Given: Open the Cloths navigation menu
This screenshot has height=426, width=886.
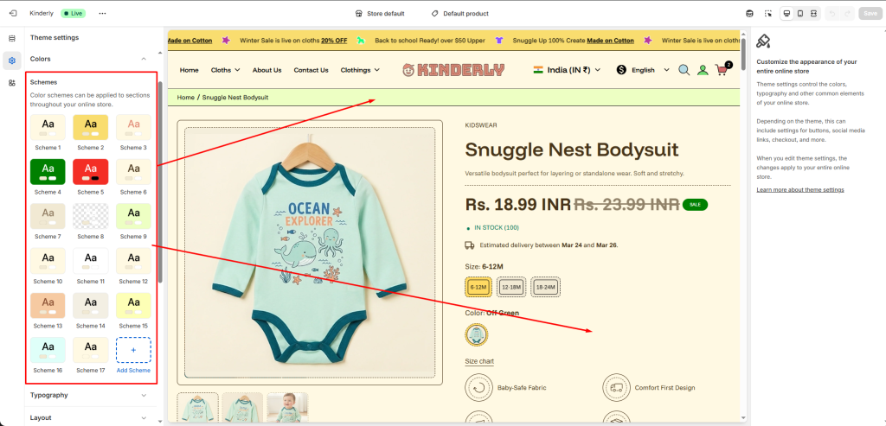Looking at the screenshot, I should (x=225, y=70).
